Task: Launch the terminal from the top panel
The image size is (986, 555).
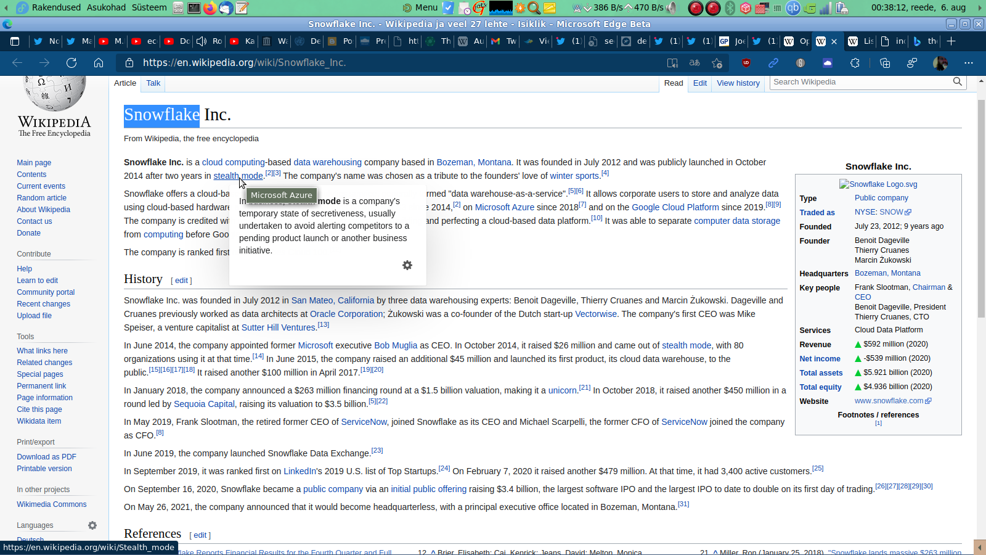Action: [194, 8]
